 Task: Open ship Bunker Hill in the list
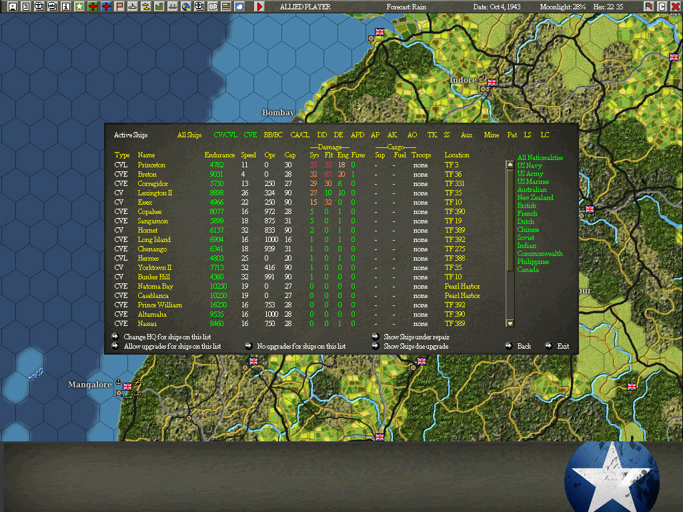click(x=154, y=277)
